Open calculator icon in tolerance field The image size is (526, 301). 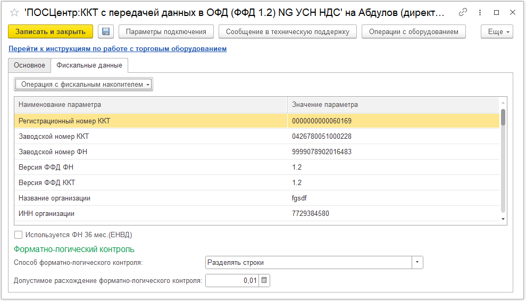pyautogui.click(x=264, y=280)
